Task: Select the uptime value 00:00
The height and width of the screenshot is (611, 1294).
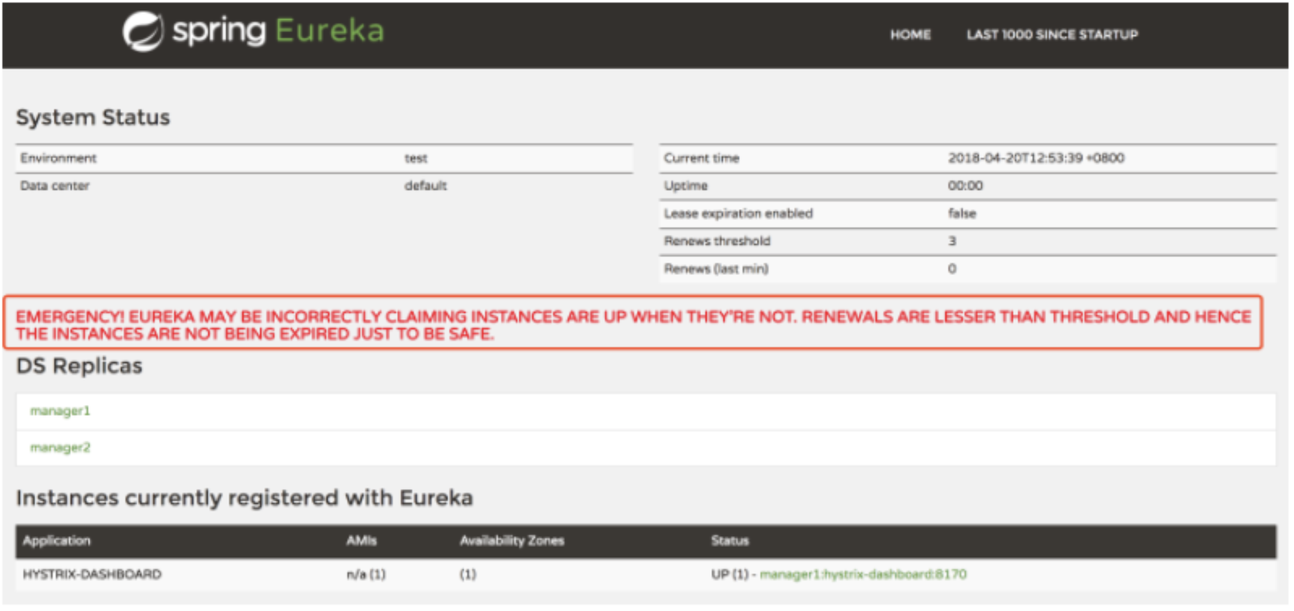Action: tap(965, 186)
